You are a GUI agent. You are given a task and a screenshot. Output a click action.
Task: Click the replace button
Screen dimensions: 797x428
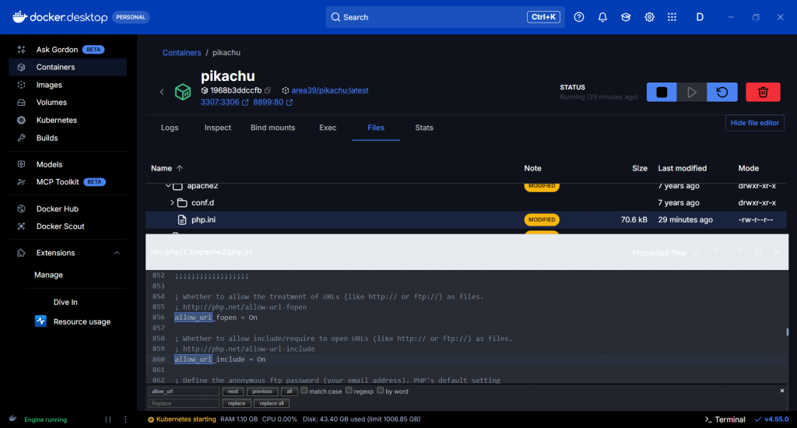[237, 404]
